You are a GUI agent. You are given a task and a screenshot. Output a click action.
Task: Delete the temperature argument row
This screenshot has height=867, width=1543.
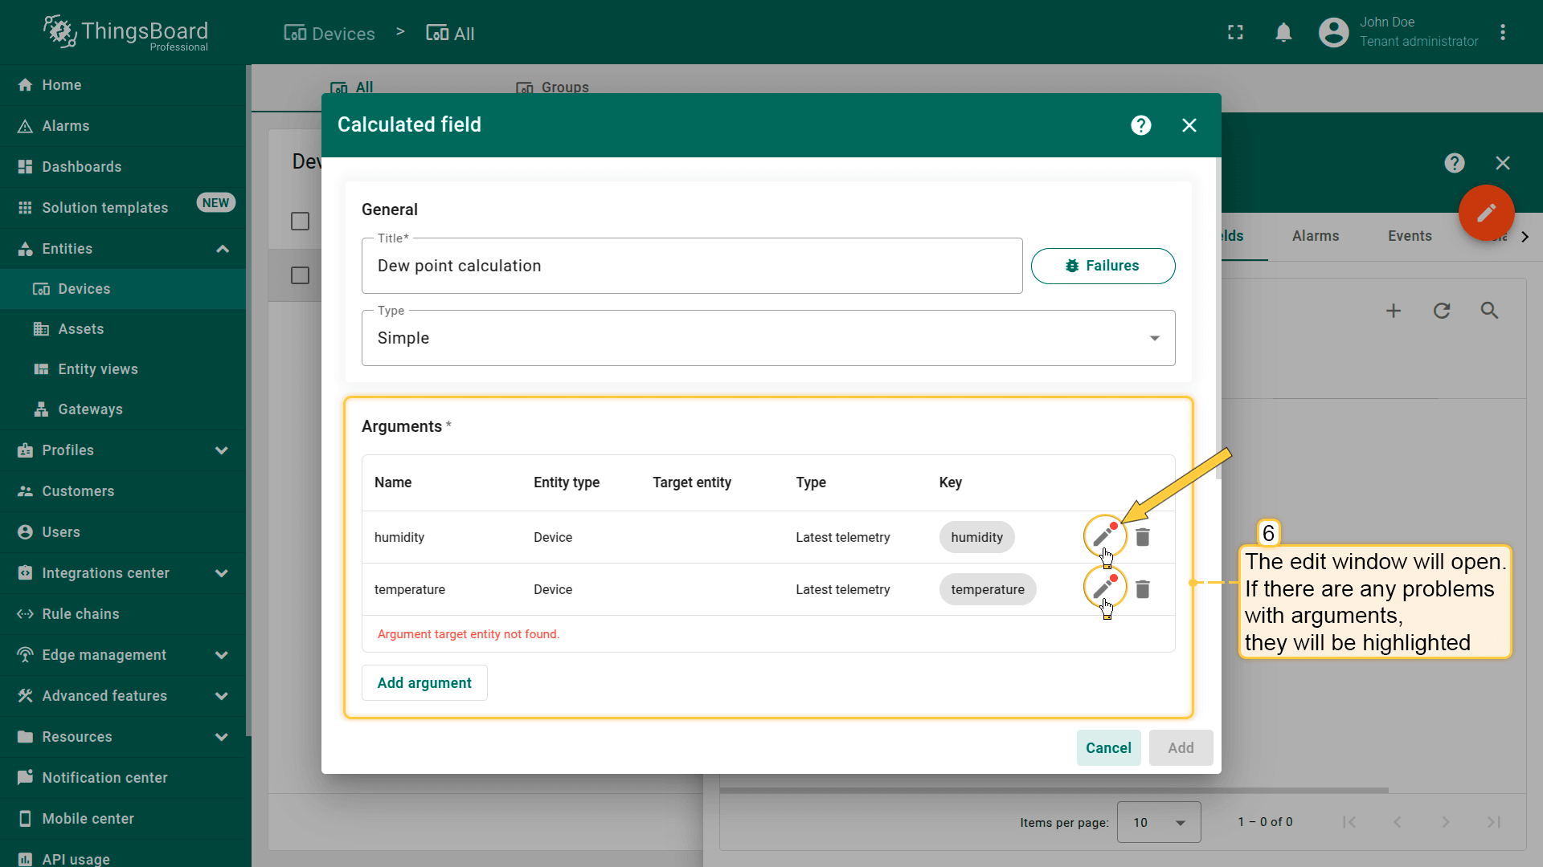tap(1143, 589)
